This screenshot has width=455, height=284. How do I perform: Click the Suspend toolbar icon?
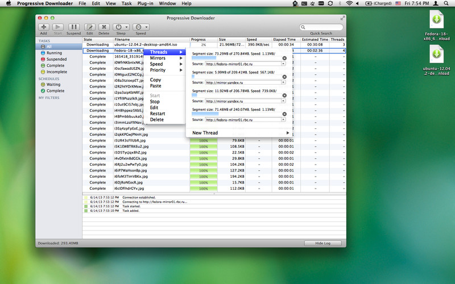74,27
